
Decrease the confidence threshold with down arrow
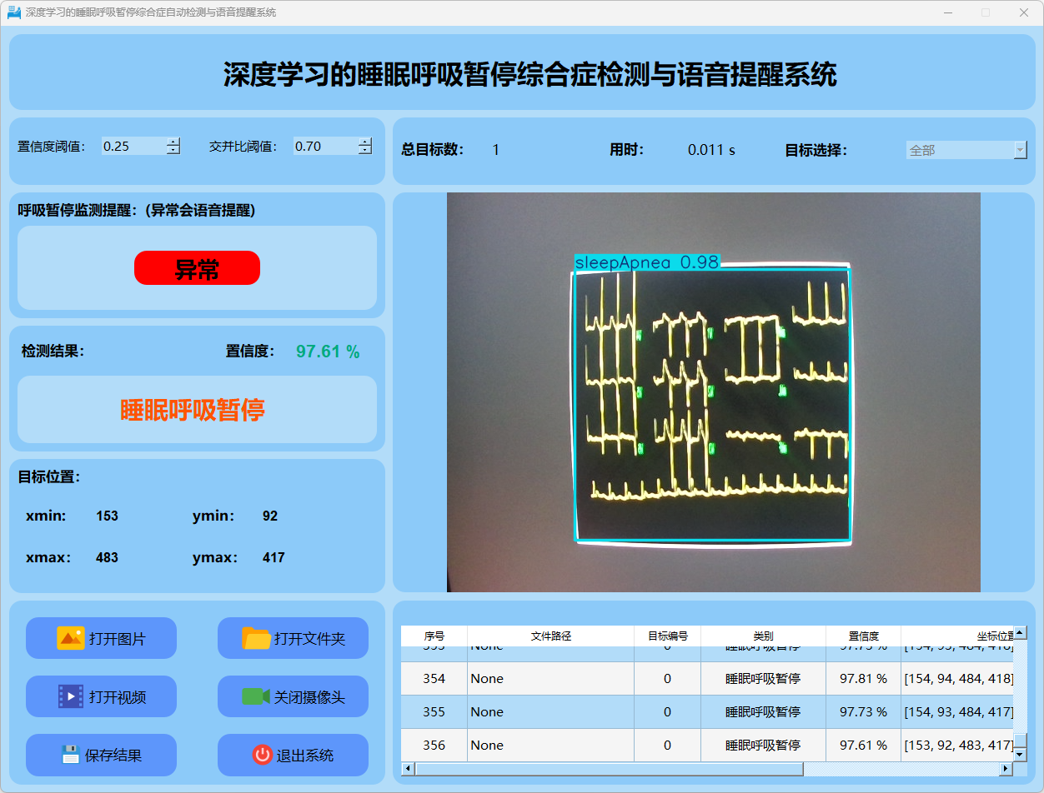click(x=173, y=151)
